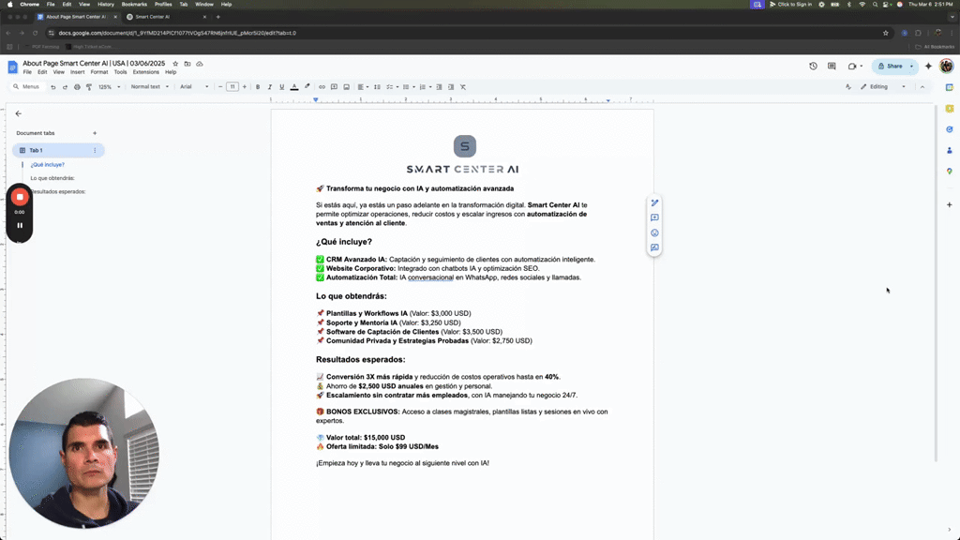Image resolution: width=960 pixels, height=540 pixels.
Task: Click the Share button
Action: [891, 67]
